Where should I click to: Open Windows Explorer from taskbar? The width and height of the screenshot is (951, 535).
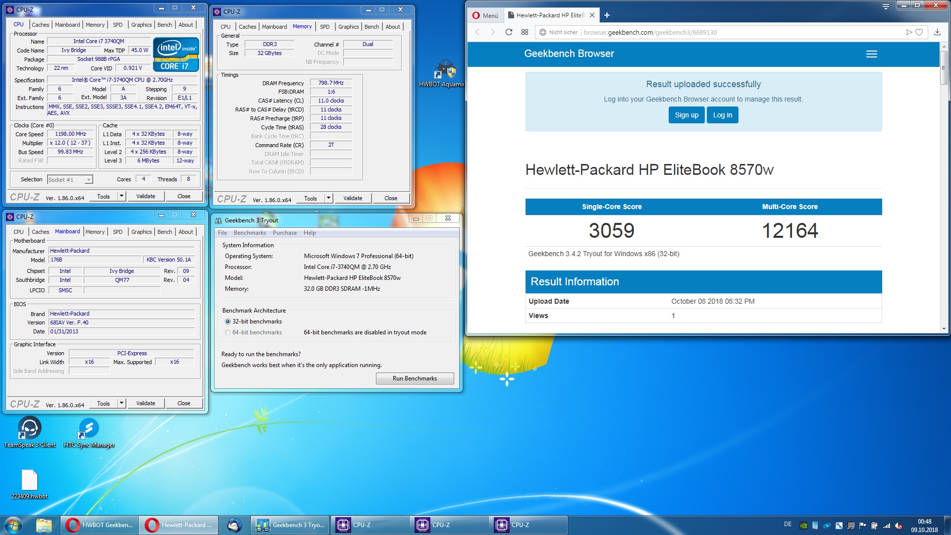coord(44,525)
